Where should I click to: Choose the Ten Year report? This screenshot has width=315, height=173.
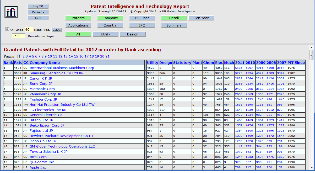(201, 18)
